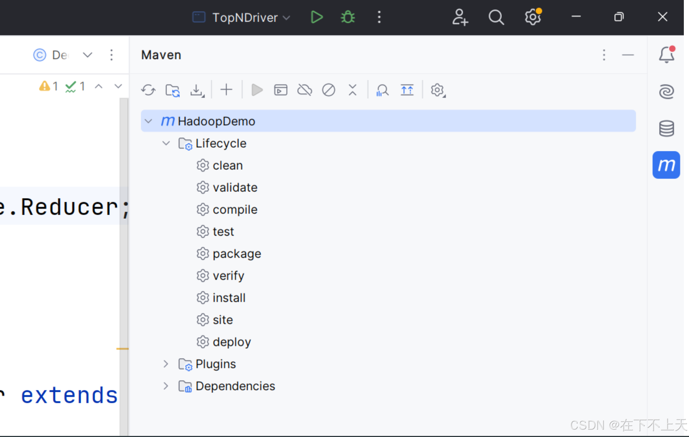Open more run actions menu in title bar
Viewport: 689px width, 437px height.
(379, 17)
